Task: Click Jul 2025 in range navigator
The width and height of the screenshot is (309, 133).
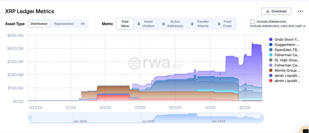Action: [148, 121]
